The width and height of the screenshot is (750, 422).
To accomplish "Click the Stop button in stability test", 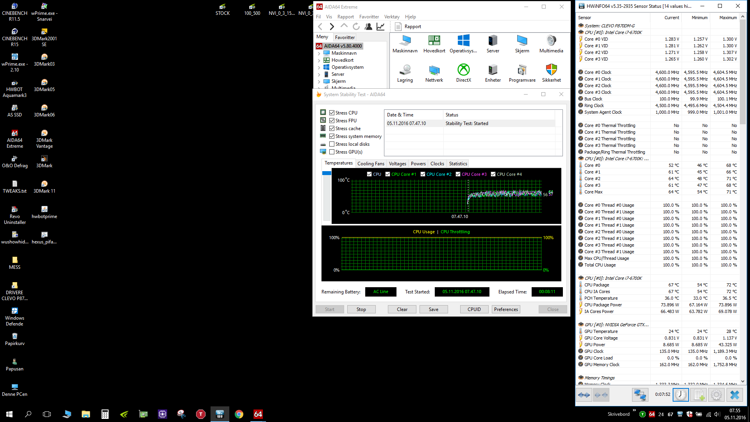I will (361, 309).
